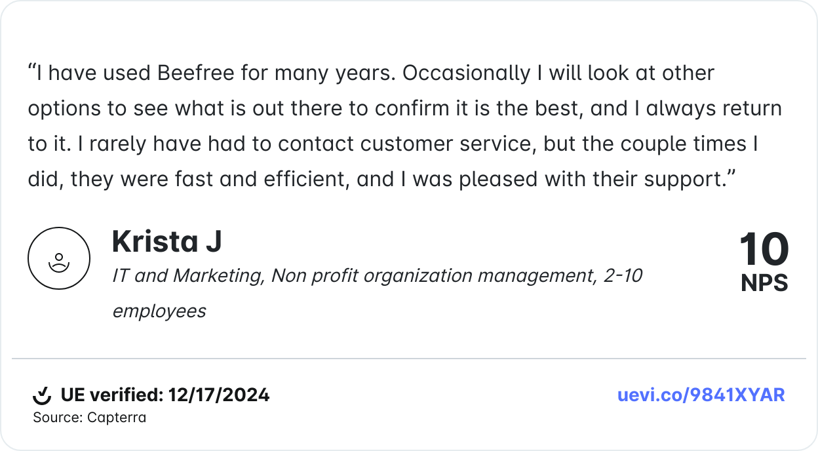
Task: Click the verification date 12/17/2024
Action: pyautogui.click(x=219, y=395)
